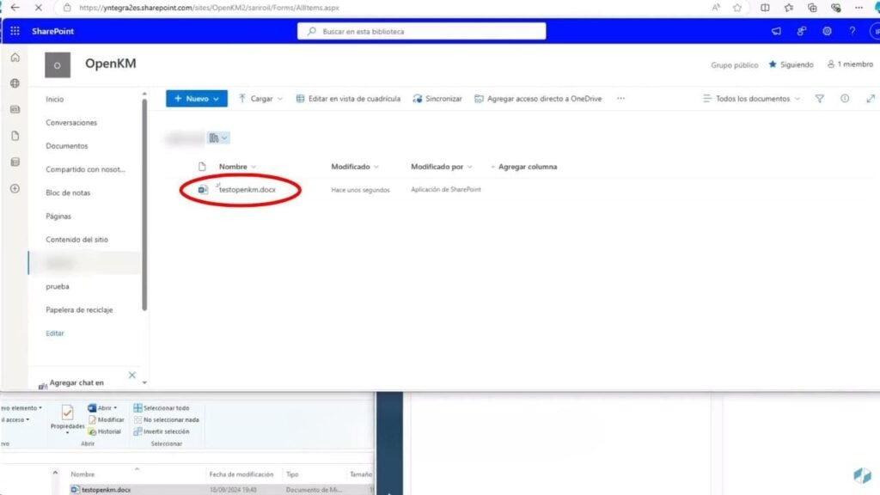The width and height of the screenshot is (880, 495).
Task: Click the OpenKM site logo tile
Action: pos(58,65)
